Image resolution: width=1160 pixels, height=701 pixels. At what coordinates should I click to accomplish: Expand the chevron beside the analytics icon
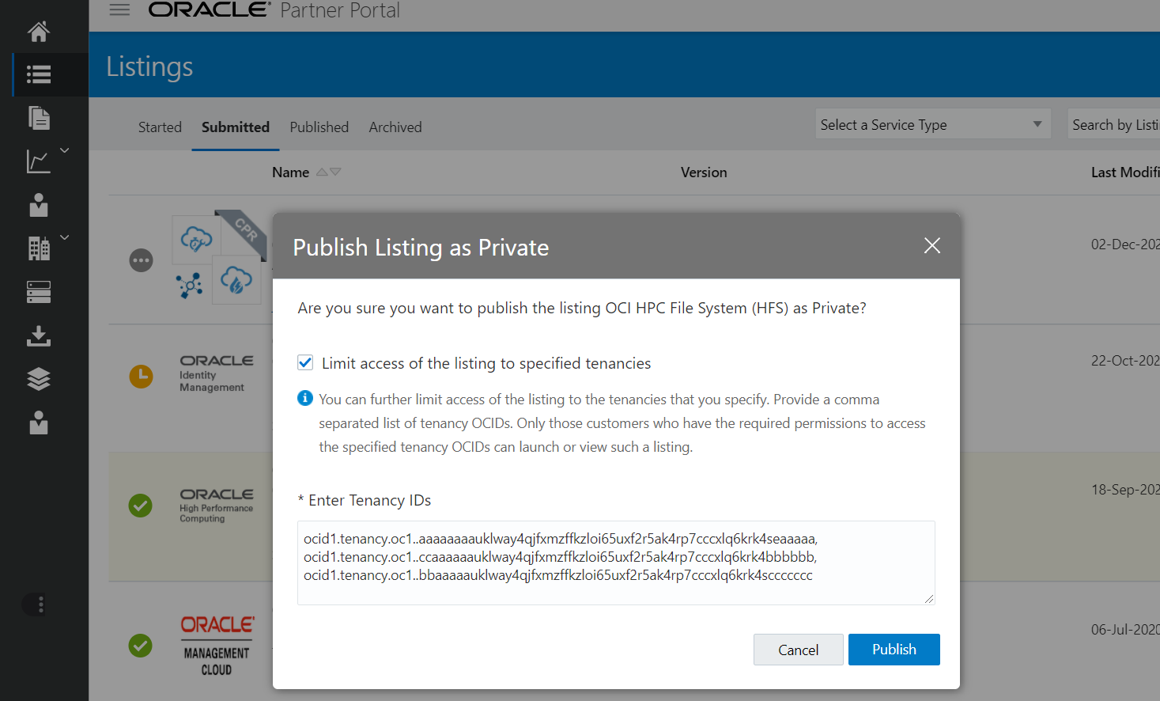64,150
